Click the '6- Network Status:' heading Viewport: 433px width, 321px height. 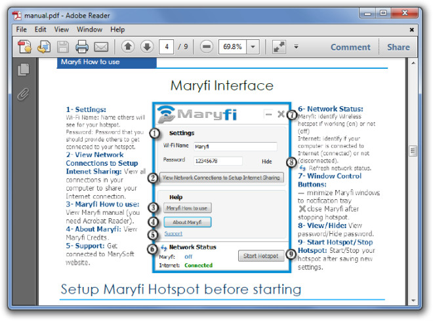pyautogui.click(x=330, y=109)
